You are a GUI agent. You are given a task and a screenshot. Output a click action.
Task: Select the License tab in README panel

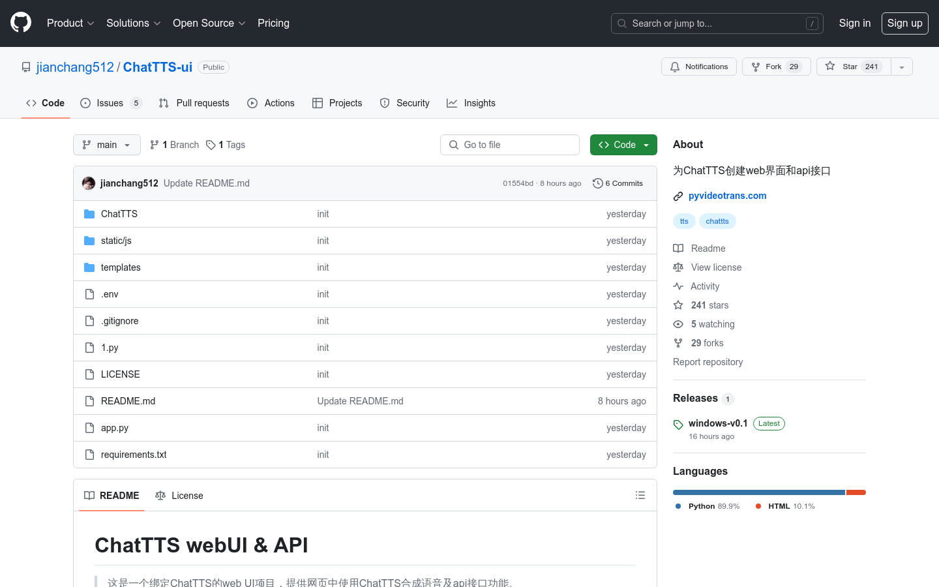(179, 496)
